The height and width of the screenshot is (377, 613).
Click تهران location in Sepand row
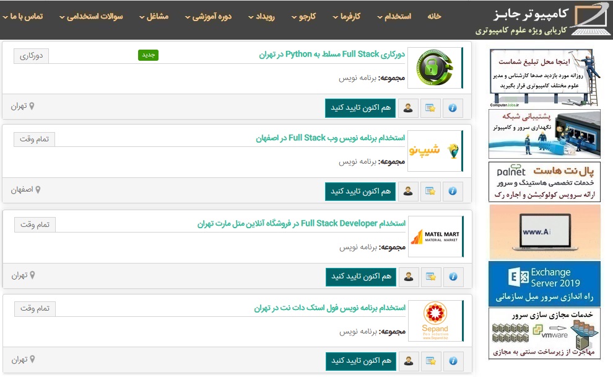pos(20,360)
